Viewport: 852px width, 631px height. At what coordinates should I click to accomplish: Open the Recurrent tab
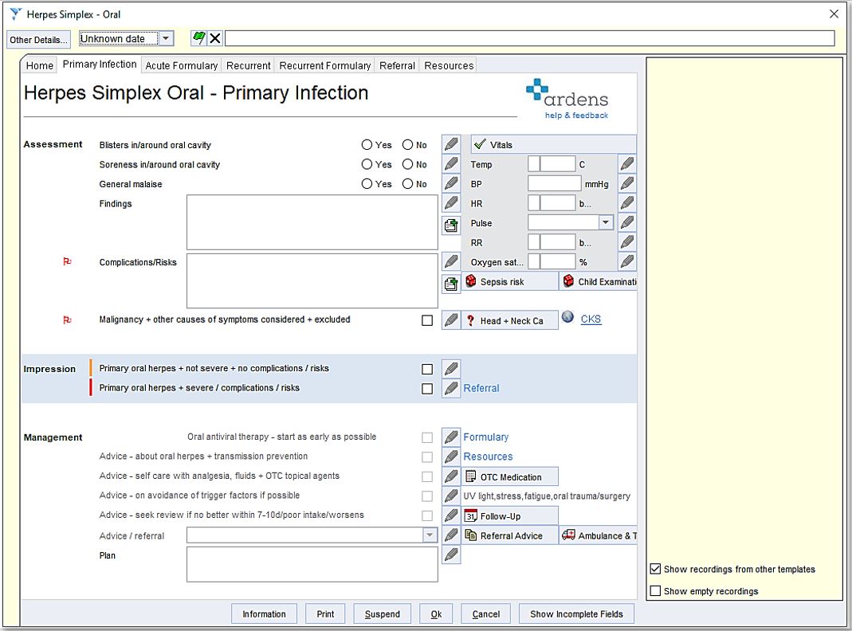click(x=249, y=65)
